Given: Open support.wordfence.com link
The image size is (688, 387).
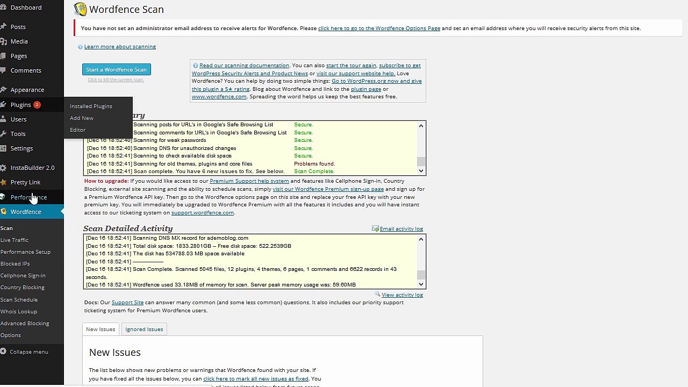Looking at the screenshot, I should click(202, 213).
